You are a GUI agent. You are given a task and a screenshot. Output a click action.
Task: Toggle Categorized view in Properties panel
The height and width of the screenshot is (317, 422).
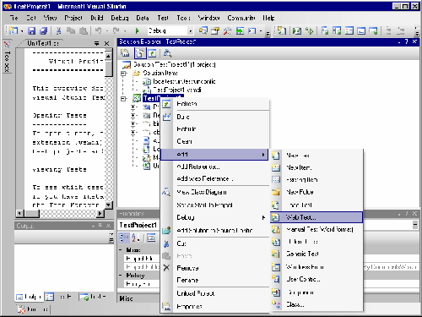pos(124,238)
